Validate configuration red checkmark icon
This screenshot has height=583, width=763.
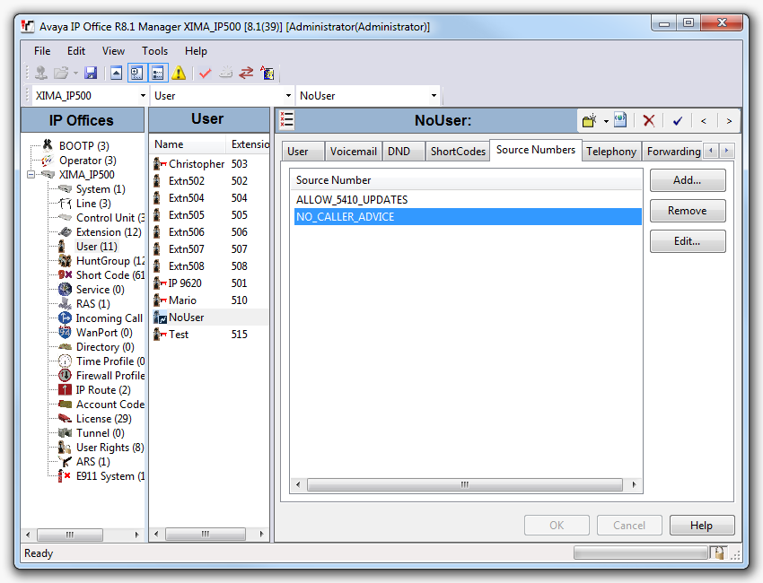coord(206,73)
